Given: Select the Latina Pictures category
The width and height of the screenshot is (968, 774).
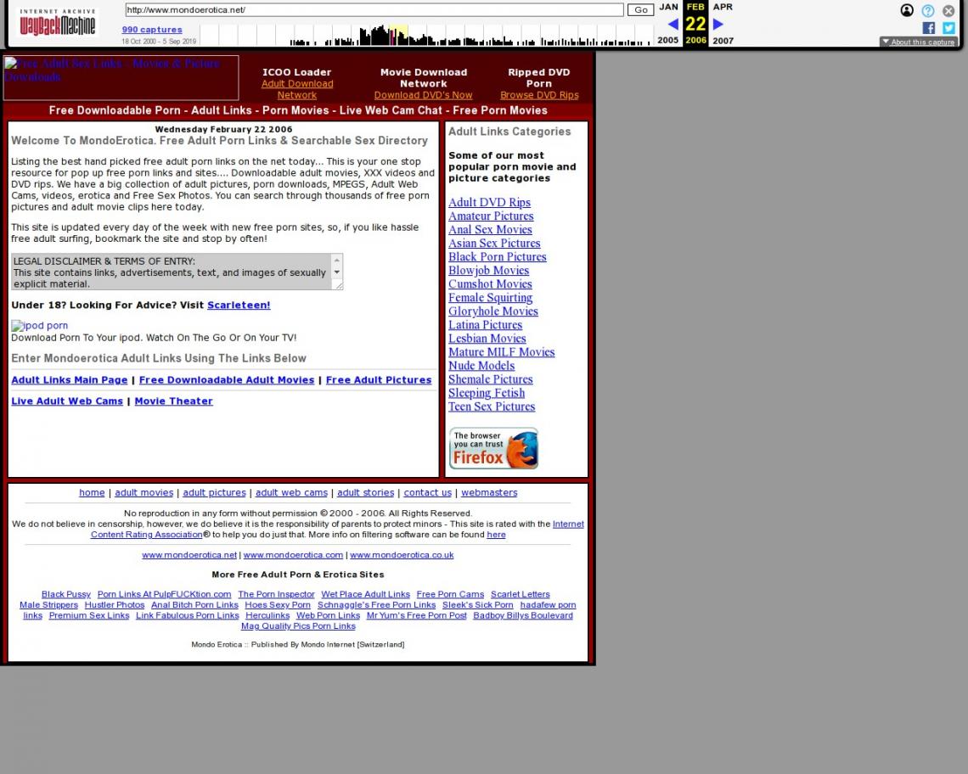Looking at the screenshot, I should pos(485,325).
